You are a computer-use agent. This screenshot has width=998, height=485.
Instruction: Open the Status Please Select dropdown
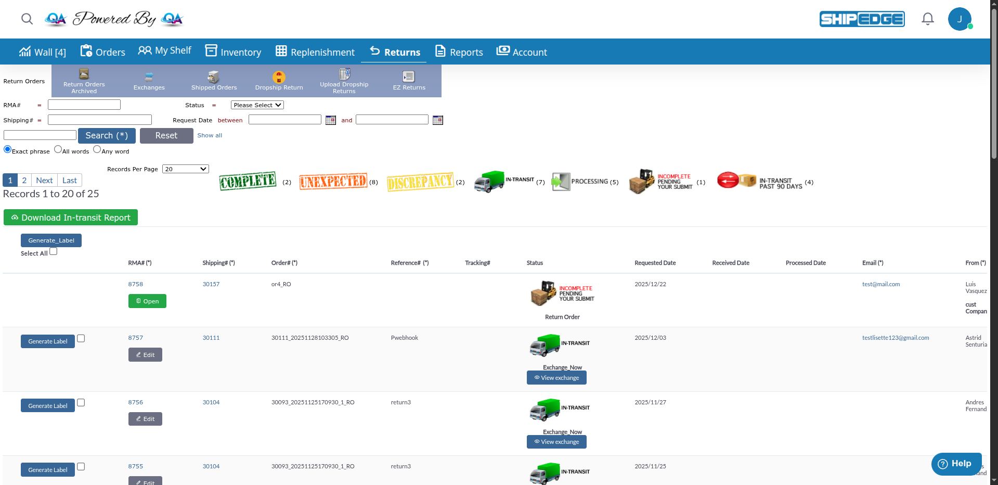(257, 105)
